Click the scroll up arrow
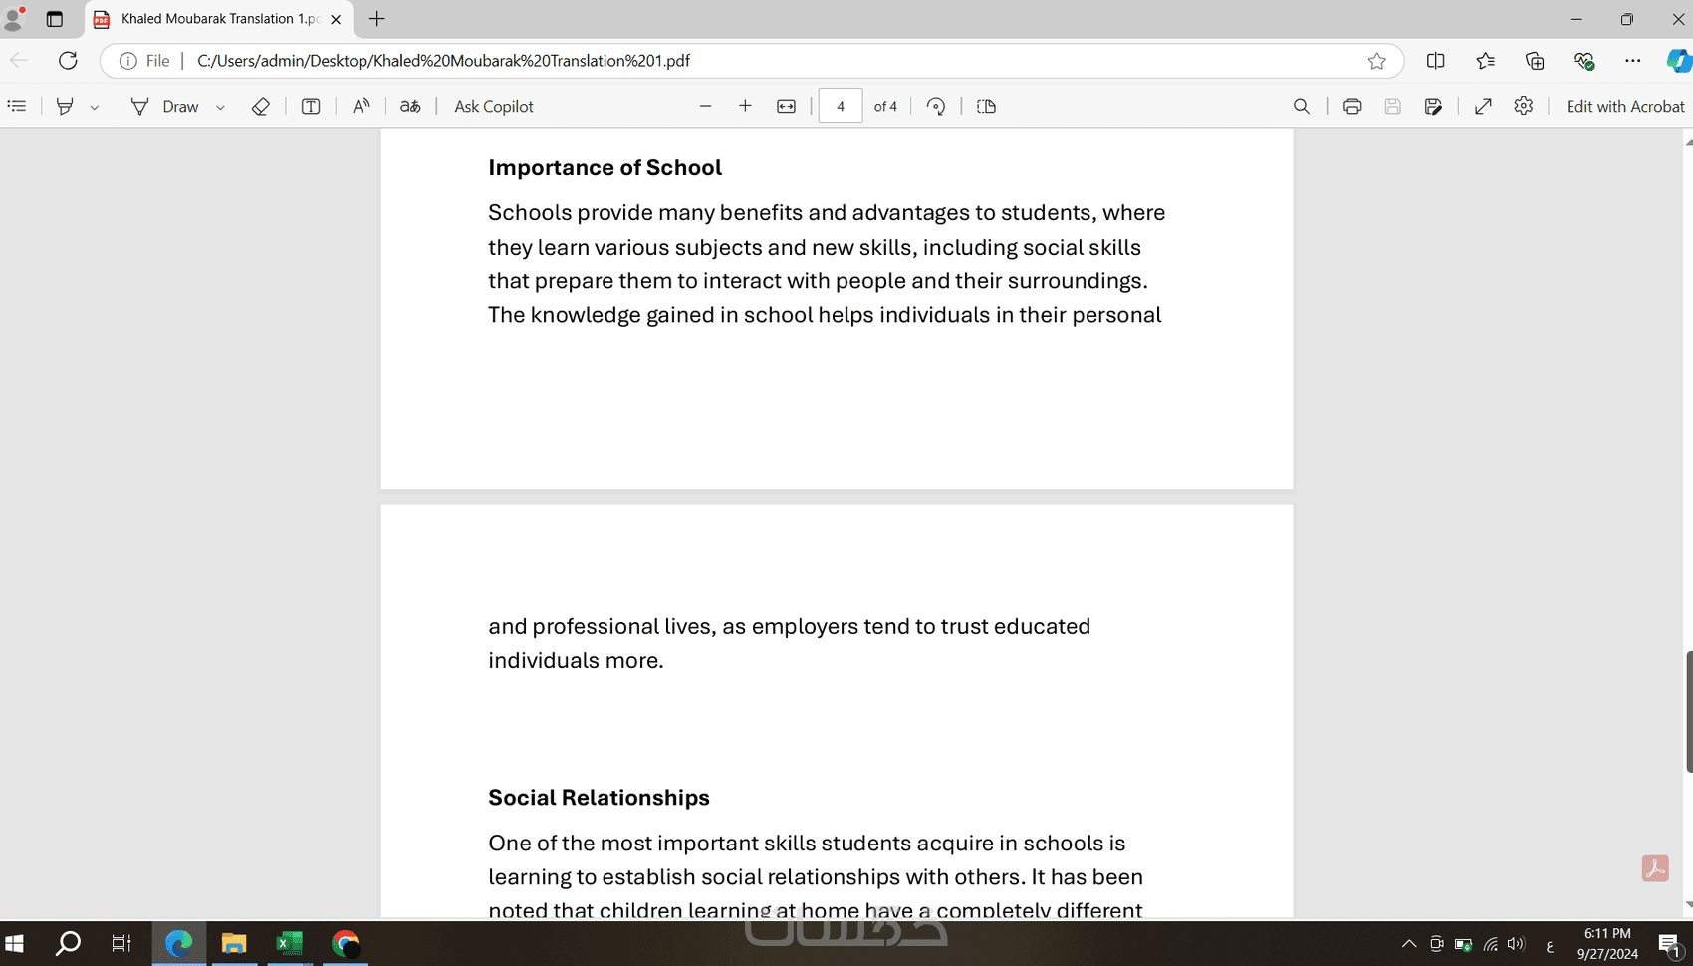This screenshot has height=966, width=1693. click(x=1688, y=142)
